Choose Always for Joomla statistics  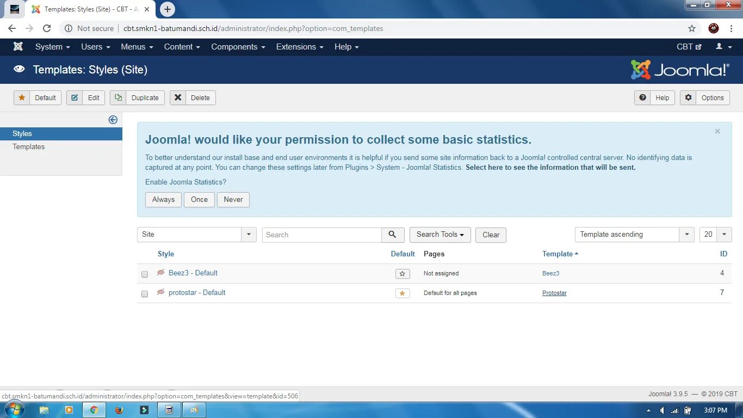pyautogui.click(x=163, y=200)
